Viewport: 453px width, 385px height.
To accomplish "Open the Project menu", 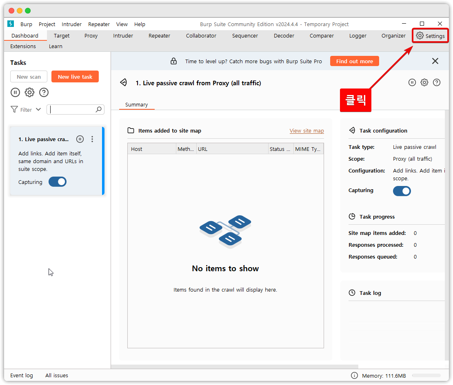I will 47,24.
